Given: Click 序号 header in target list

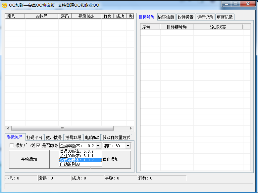Looking at the screenshot, I should pos(150,27).
